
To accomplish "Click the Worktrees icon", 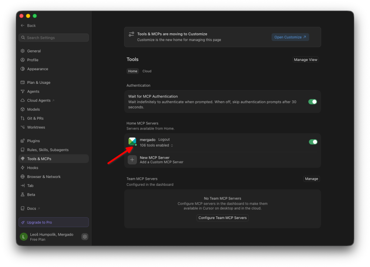I will [x=23, y=127].
